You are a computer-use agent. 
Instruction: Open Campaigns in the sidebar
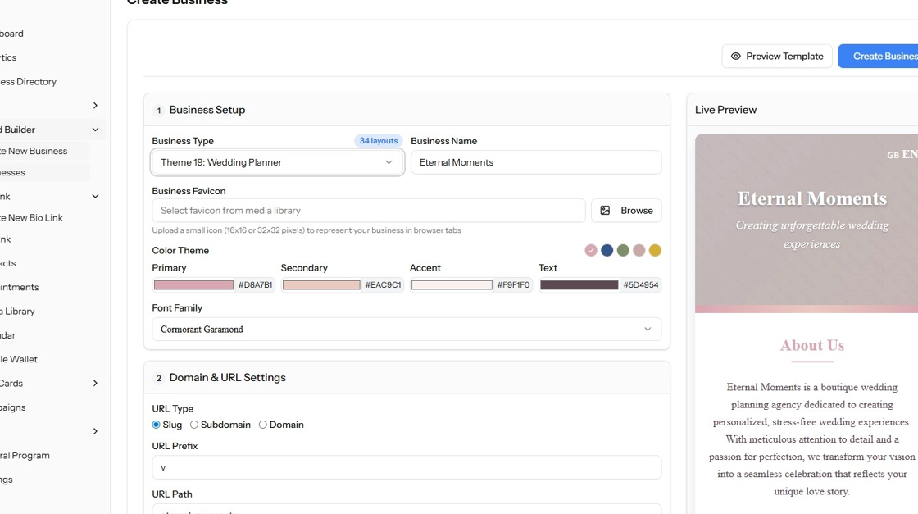[13, 407]
